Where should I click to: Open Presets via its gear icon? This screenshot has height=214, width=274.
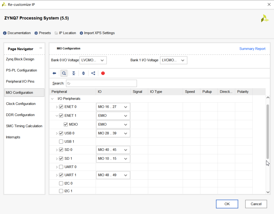click(x=36, y=33)
